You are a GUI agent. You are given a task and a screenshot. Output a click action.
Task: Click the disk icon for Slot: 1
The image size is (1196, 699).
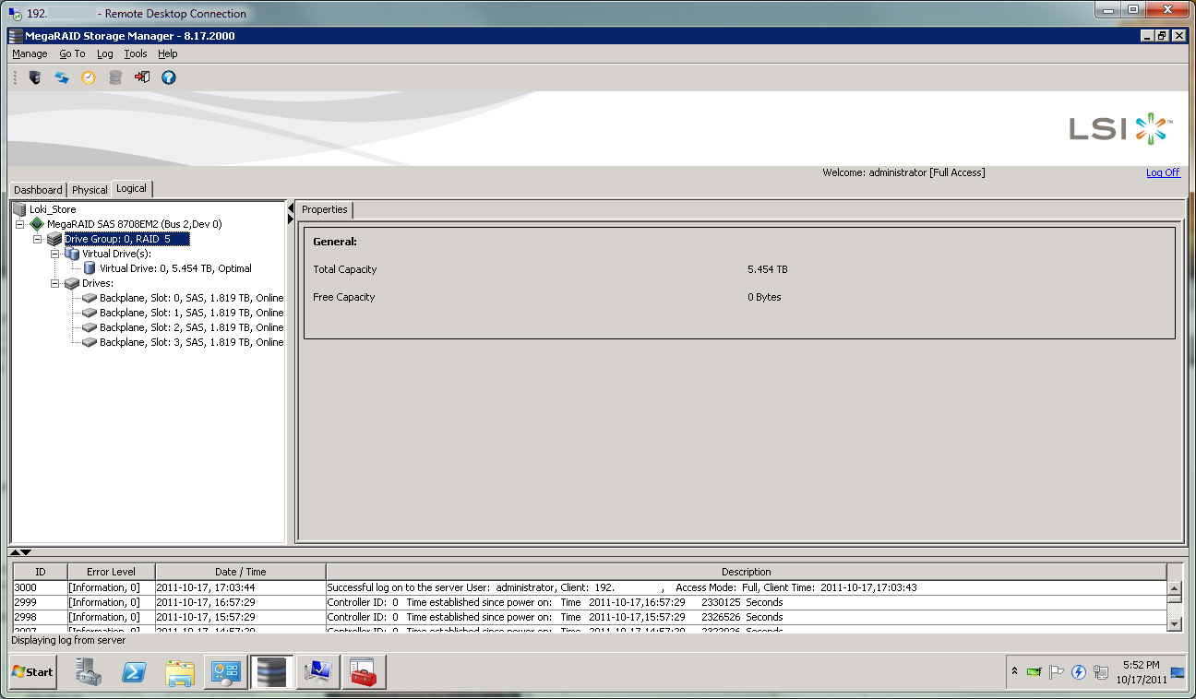pos(90,313)
